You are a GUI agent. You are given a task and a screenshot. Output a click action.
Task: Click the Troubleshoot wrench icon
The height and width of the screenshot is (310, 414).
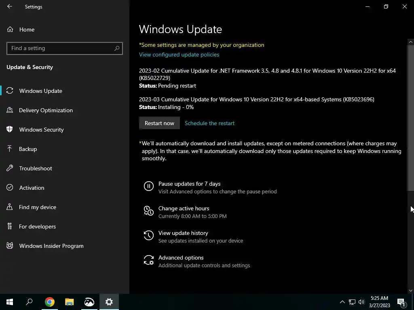10,168
